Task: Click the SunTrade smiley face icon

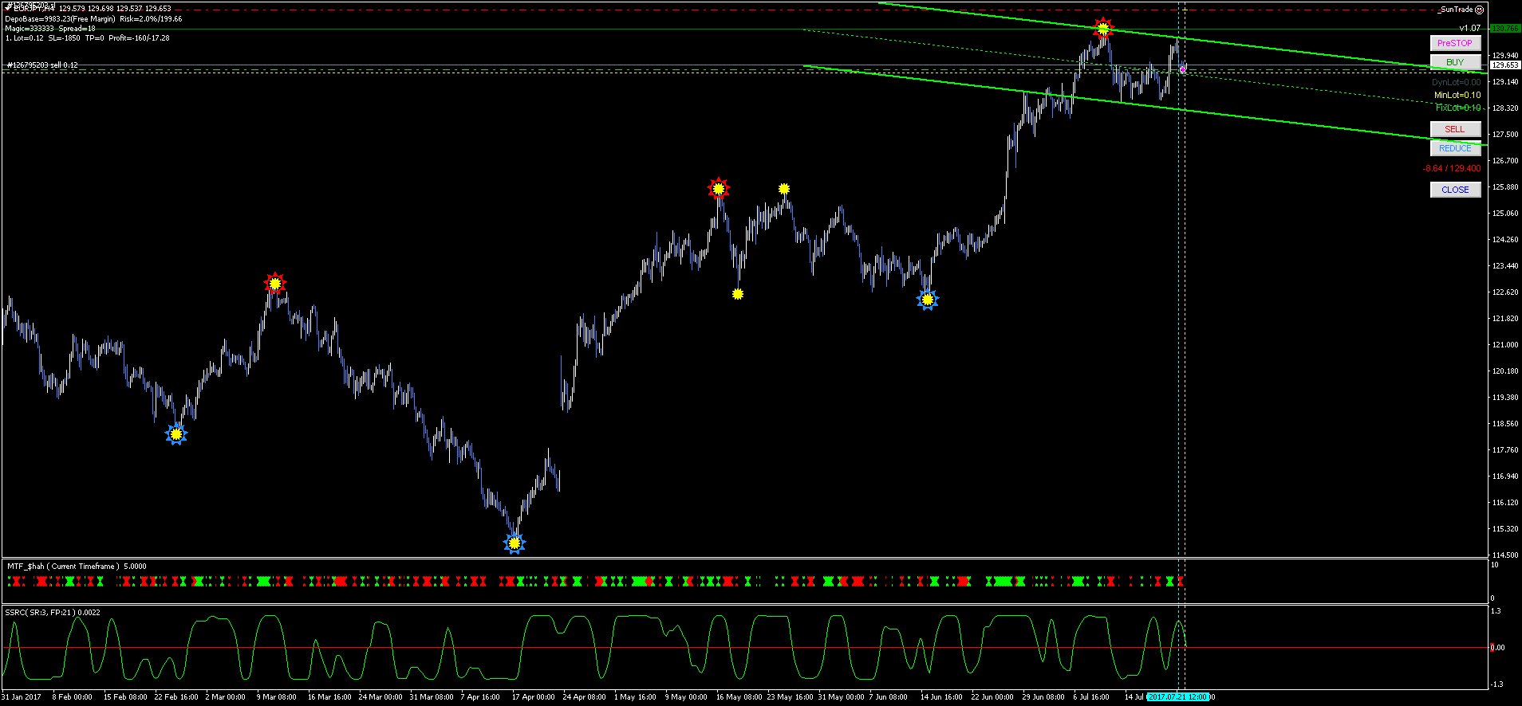Action: point(1480,10)
